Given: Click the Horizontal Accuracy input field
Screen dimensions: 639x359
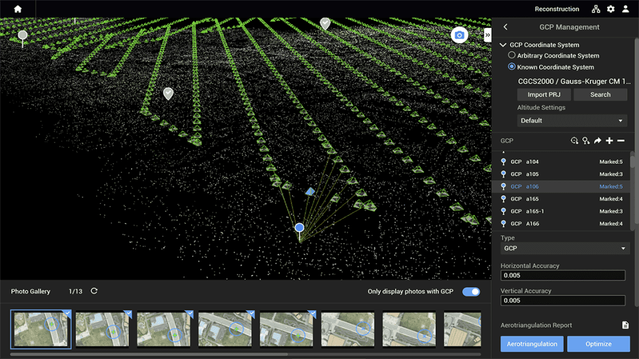Looking at the screenshot, I should coord(562,275).
